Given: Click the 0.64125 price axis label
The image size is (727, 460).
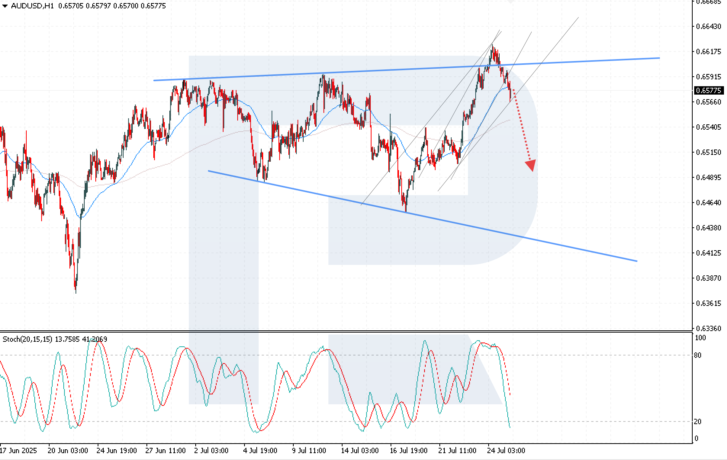Looking at the screenshot, I should point(708,253).
